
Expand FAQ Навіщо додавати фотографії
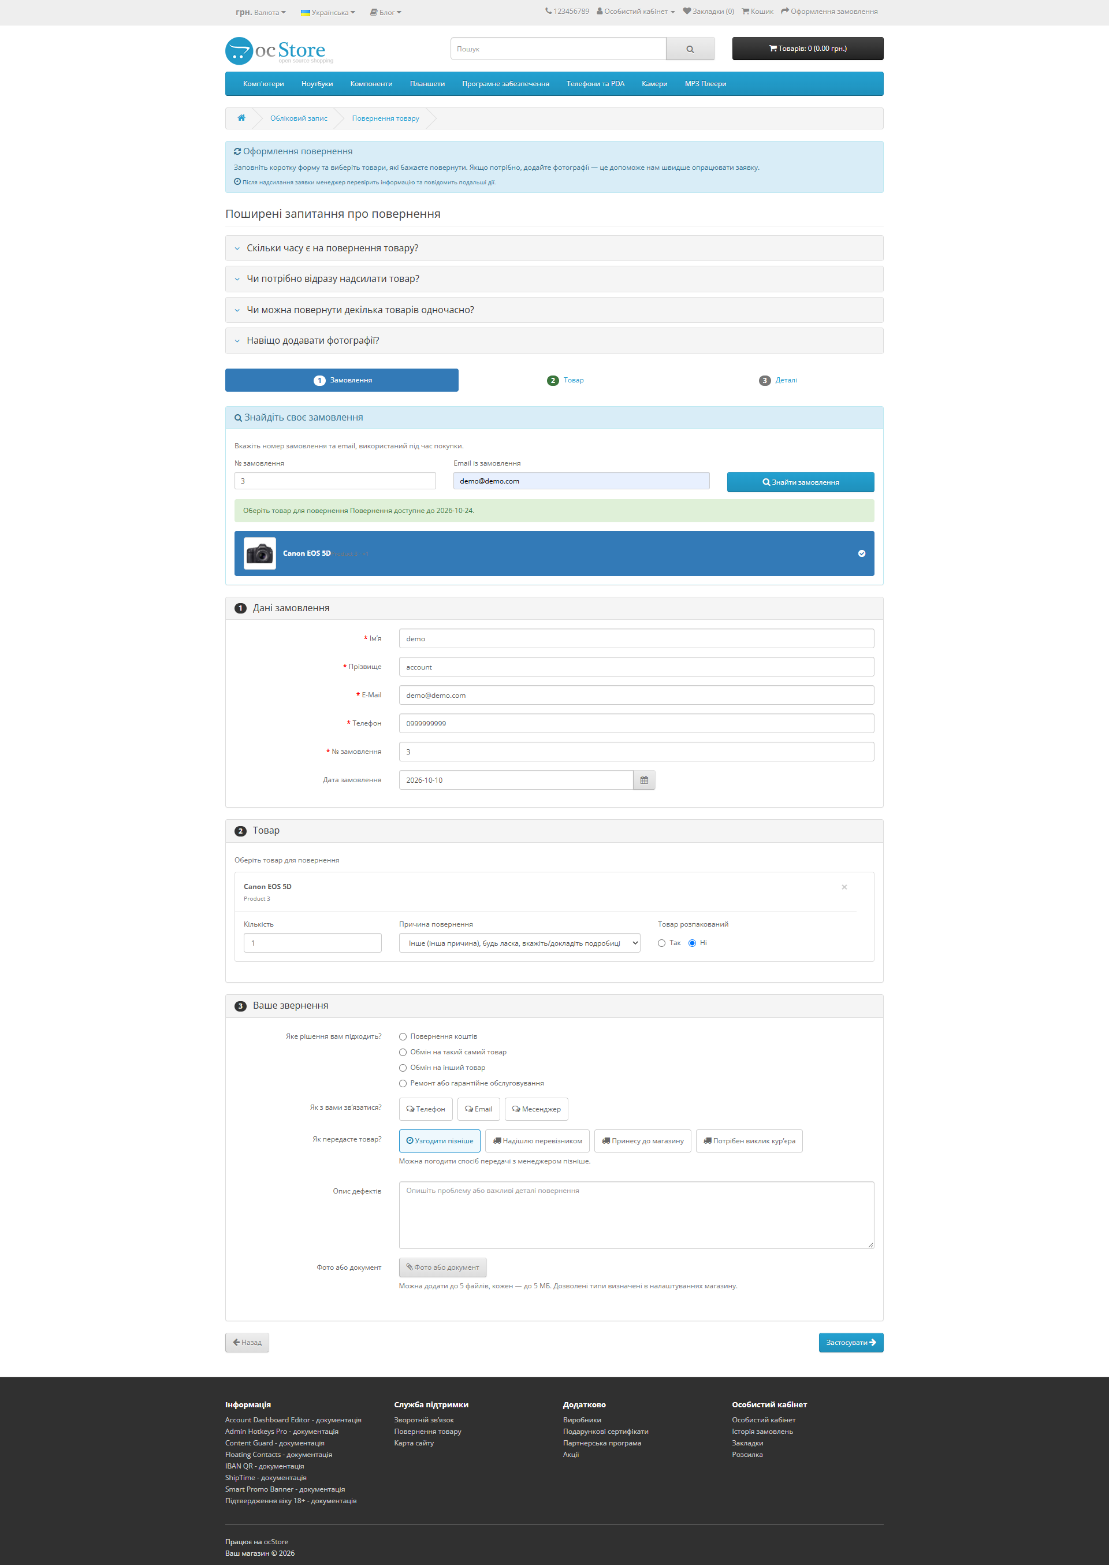pyautogui.click(x=554, y=341)
